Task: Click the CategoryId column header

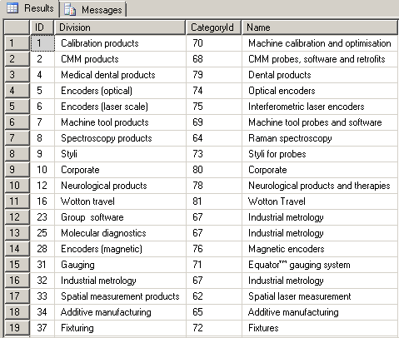Action: coord(213,27)
